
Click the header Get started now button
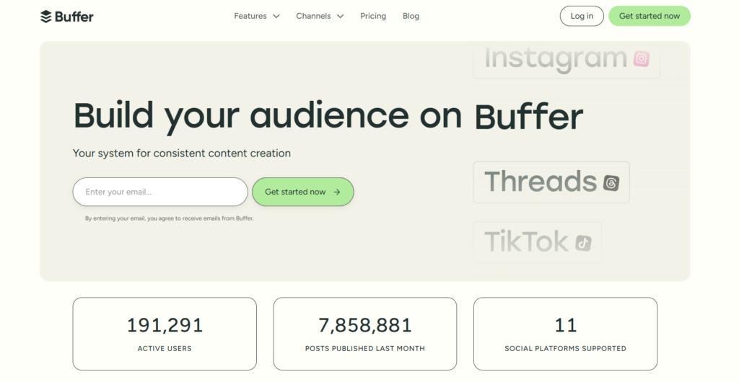coord(649,16)
